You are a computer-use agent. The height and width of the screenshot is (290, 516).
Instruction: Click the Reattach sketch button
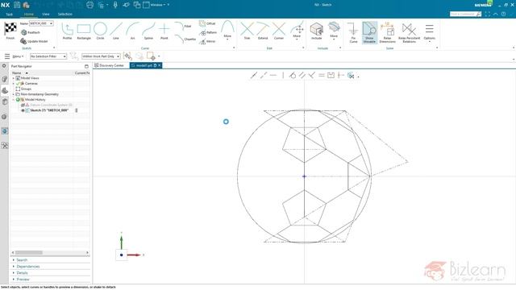[31, 32]
